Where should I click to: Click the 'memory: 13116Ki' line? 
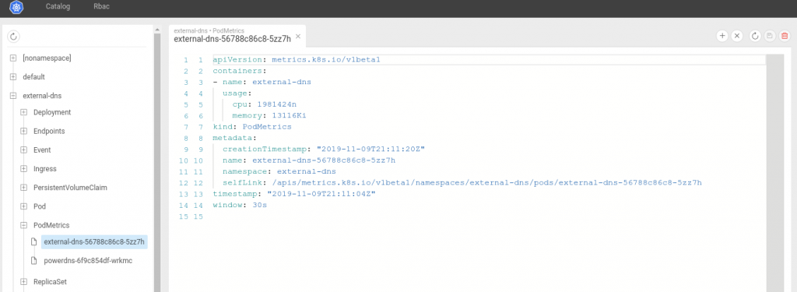269,116
